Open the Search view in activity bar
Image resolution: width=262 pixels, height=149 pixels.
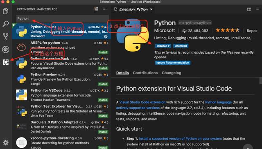point(5,24)
